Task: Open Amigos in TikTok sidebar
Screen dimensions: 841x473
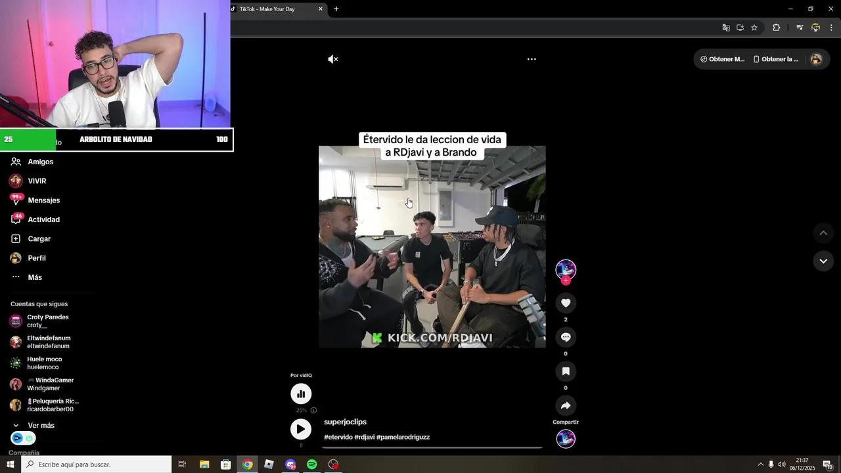Action: (x=41, y=162)
